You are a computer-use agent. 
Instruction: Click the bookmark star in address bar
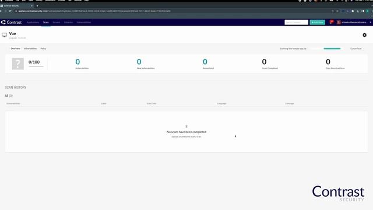pyautogui.click(x=337, y=11)
